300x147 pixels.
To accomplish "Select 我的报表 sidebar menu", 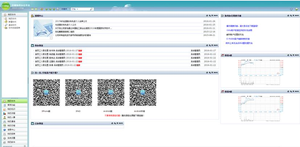I will 15,134.
